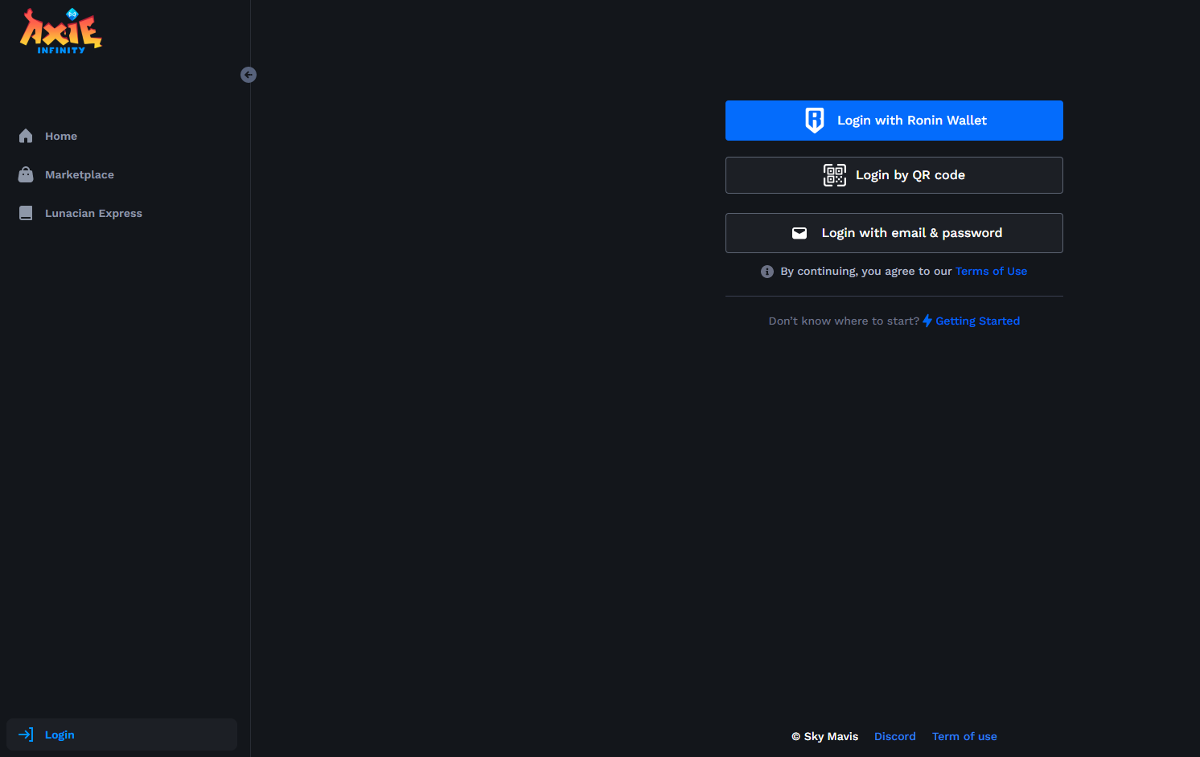Click the QR code icon
Screen dimensions: 1200x757
[x=835, y=175]
